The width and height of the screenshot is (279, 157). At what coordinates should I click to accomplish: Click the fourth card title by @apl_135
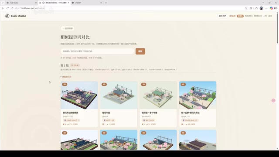[190, 113]
